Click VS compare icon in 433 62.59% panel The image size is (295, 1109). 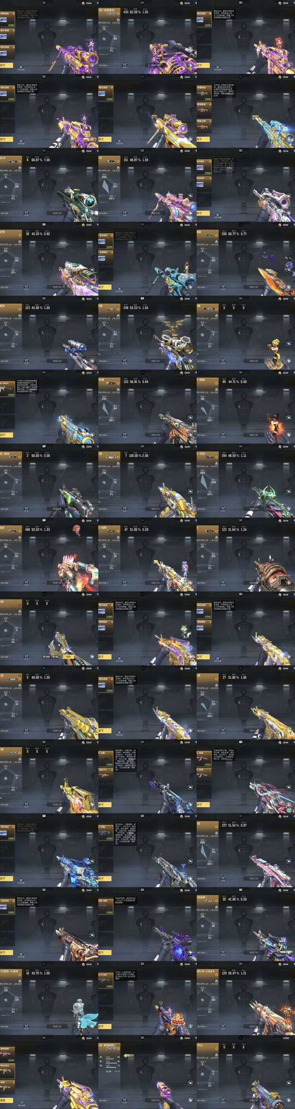(125, 65)
